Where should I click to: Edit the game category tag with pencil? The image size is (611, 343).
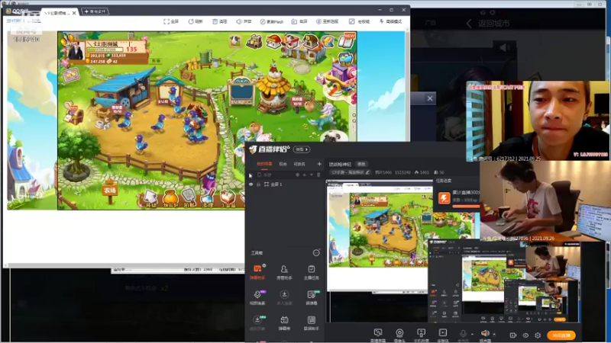367,172
